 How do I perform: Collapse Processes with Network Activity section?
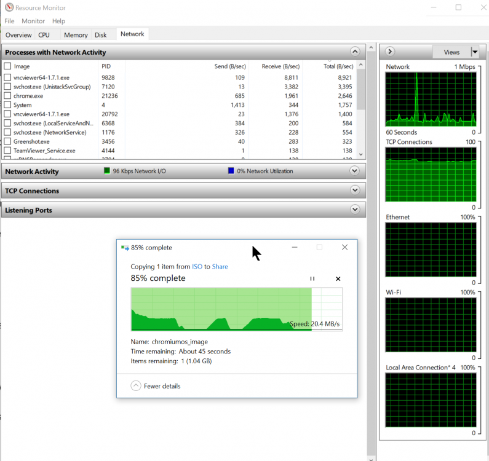[355, 52]
